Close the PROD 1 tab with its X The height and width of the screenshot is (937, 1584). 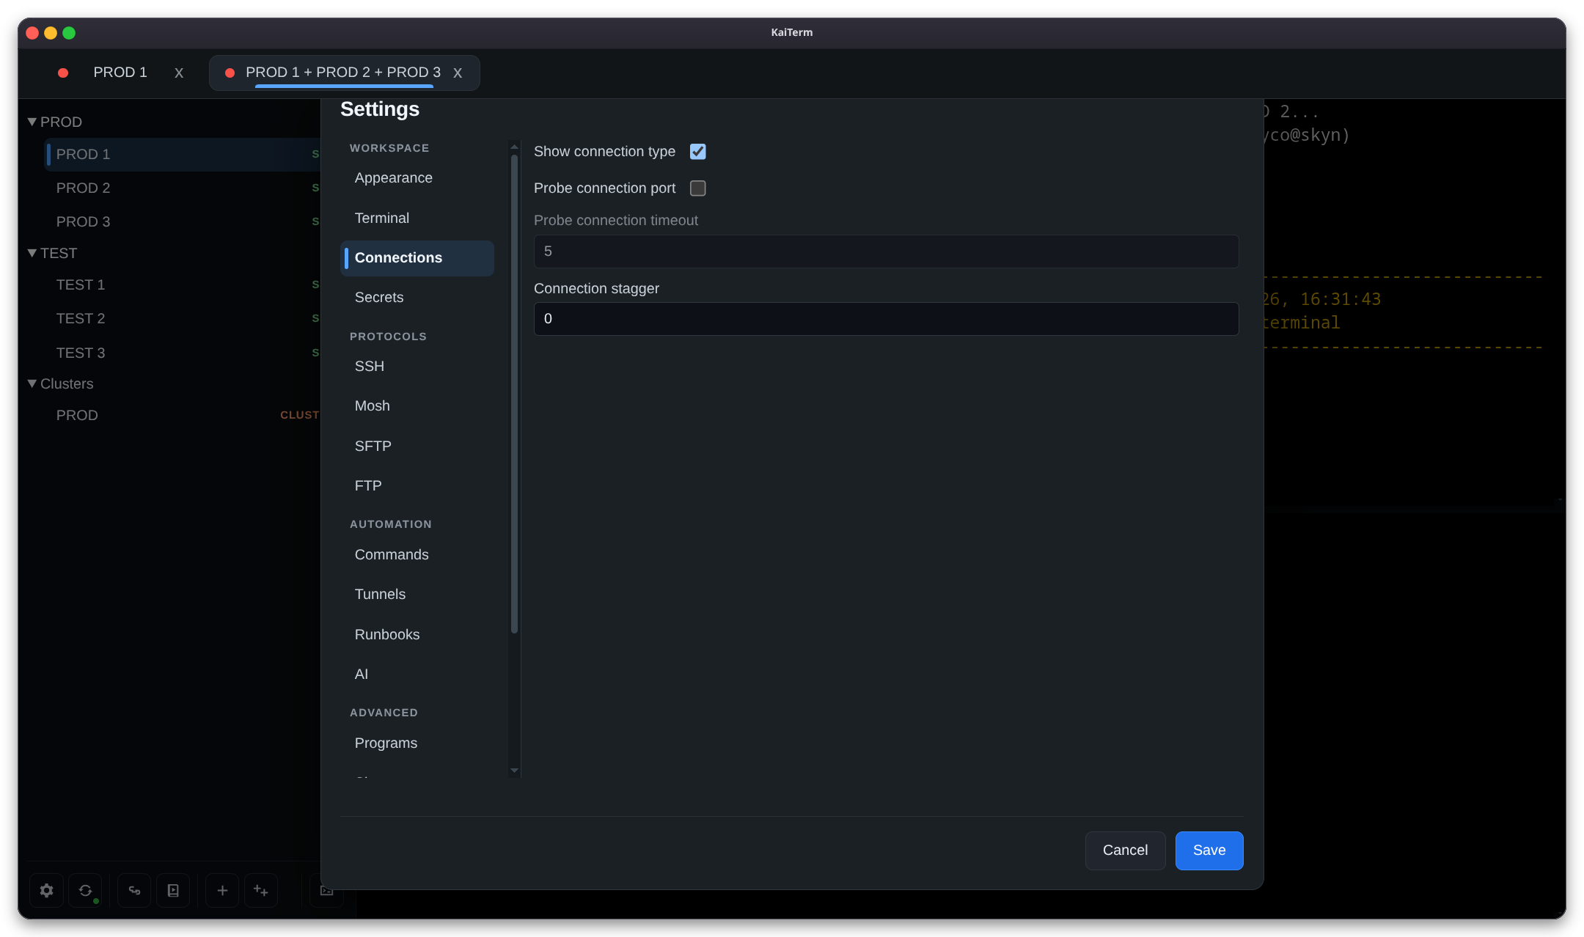[179, 73]
